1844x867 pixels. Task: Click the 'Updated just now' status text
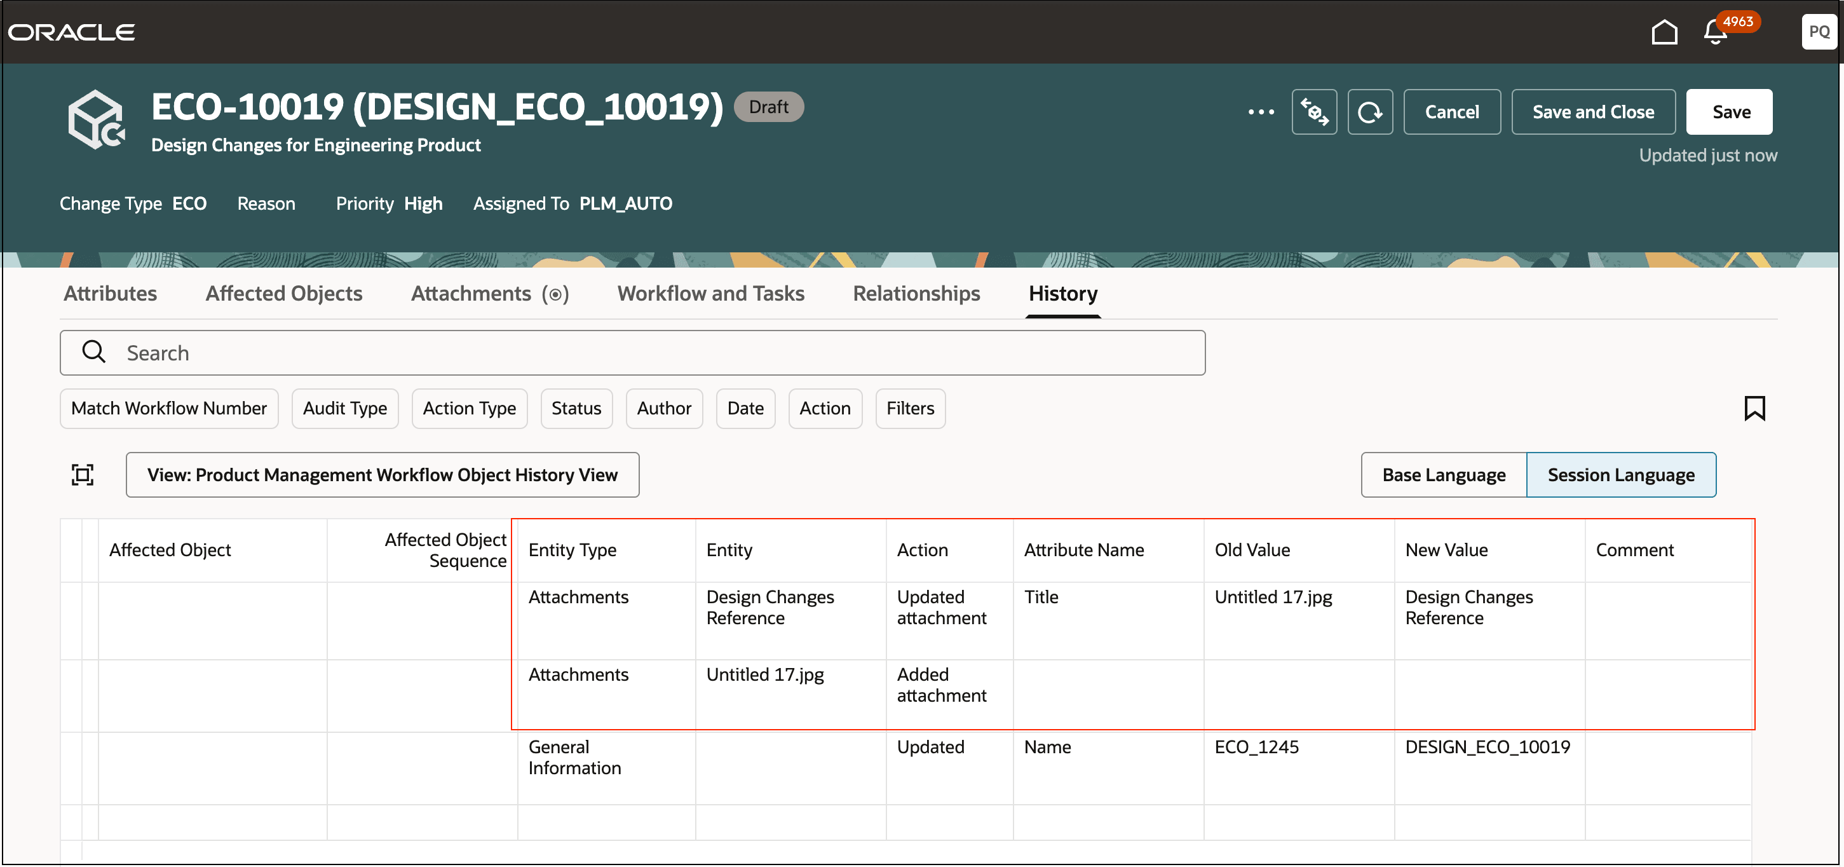coord(1707,155)
